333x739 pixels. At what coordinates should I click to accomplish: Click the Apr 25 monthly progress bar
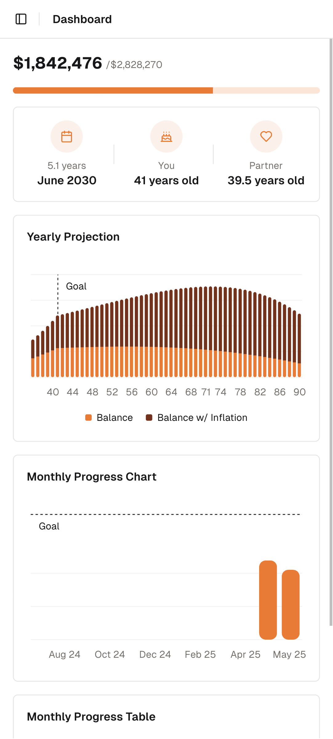[268, 600]
